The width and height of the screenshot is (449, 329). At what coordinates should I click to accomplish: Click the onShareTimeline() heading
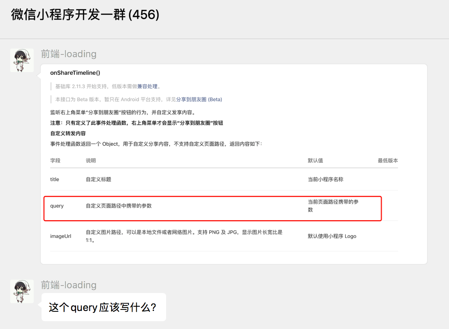click(x=75, y=73)
